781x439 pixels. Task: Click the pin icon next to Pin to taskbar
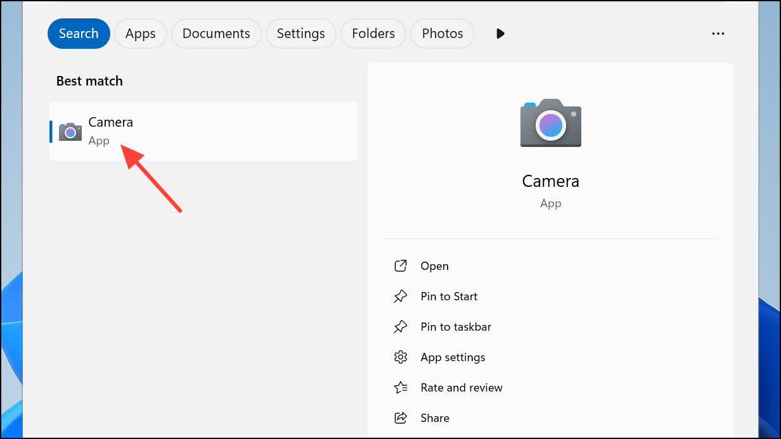coord(401,327)
